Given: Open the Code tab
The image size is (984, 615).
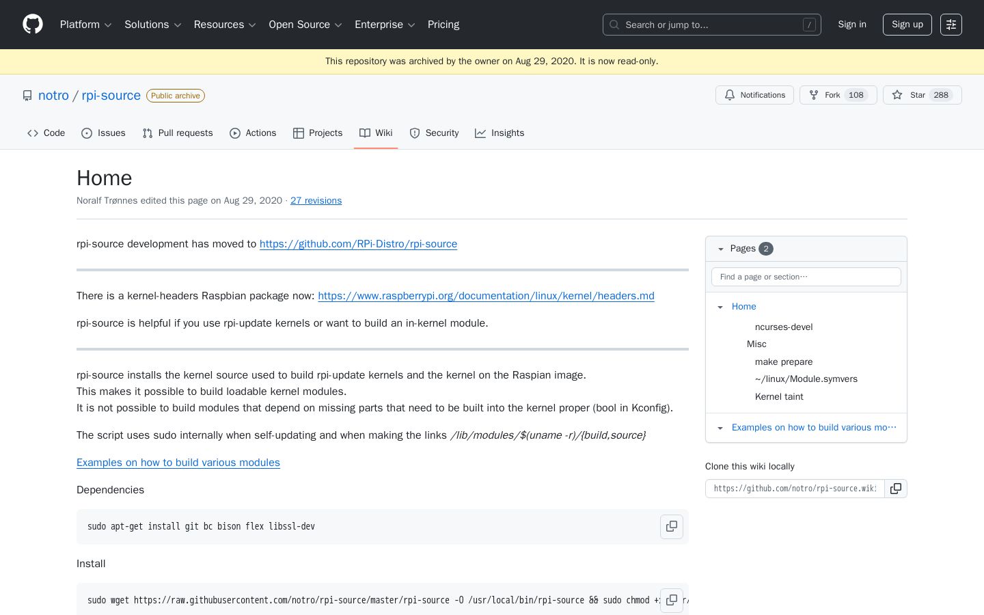Looking at the screenshot, I should point(46,133).
